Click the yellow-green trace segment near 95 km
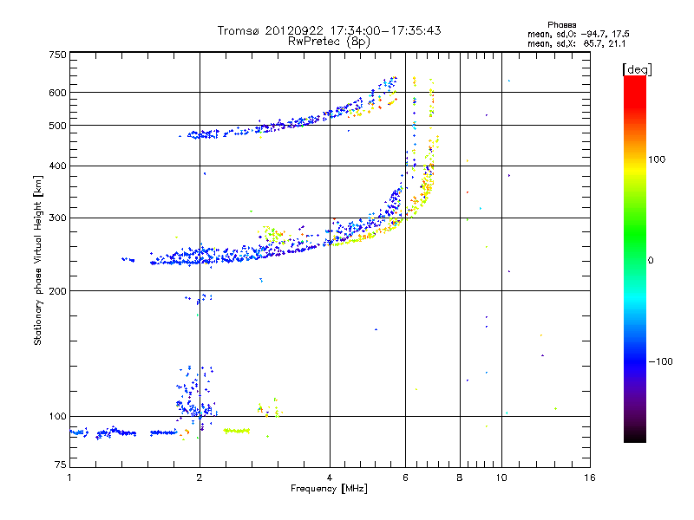 point(237,431)
